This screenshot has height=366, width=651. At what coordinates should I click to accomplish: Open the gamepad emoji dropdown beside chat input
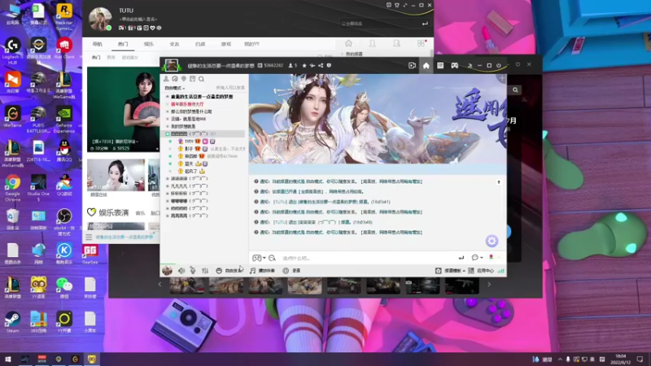click(x=259, y=258)
